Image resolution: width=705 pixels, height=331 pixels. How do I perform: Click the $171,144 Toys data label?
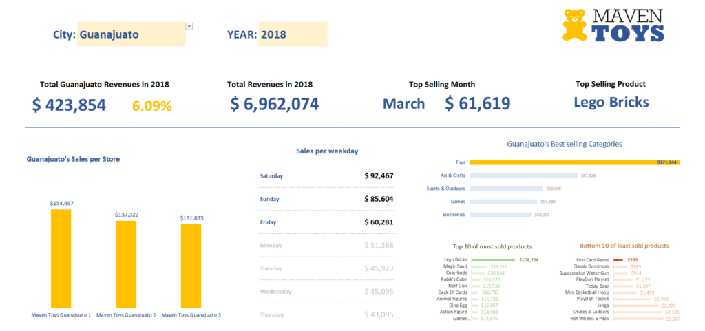coord(666,162)
